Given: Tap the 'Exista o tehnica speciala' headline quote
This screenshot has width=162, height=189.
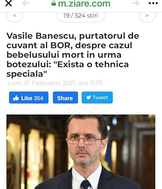Looking at the screenshot, I should tap(68, 69).
